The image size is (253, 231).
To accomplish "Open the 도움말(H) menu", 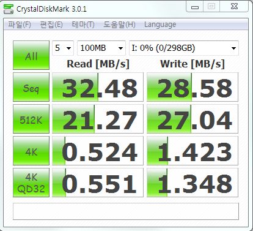I will pos(119,25).
